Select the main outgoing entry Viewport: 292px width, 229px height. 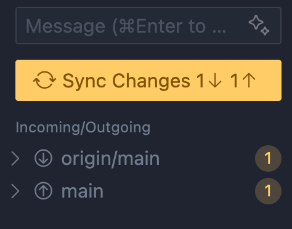146,191
